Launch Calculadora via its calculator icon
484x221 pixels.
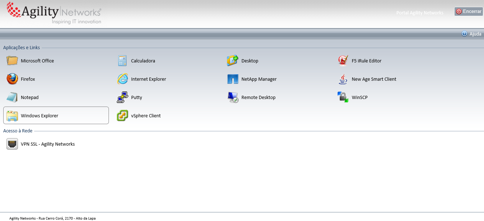(123, 61)
